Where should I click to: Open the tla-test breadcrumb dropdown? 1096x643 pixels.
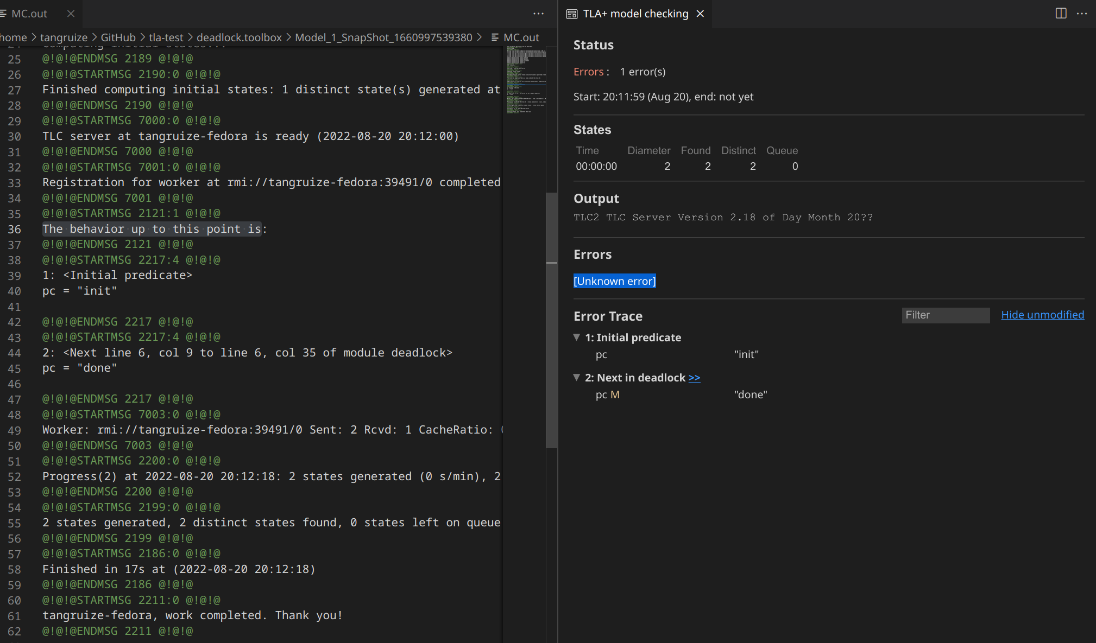click(166, 37)
